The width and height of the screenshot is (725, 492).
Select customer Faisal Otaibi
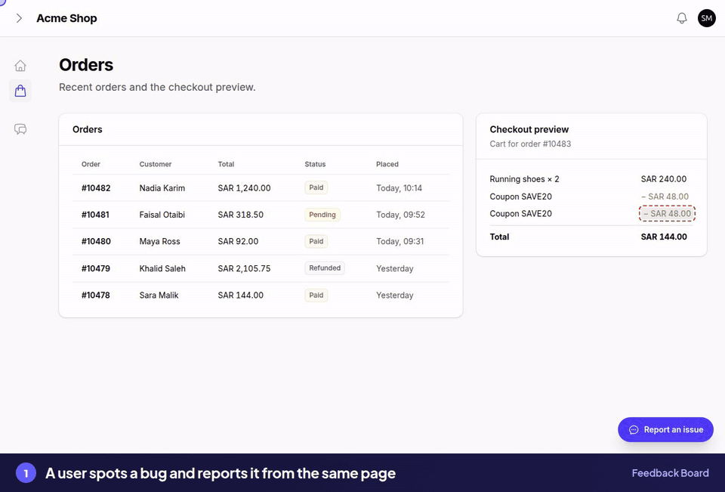(x=162, y=215)
